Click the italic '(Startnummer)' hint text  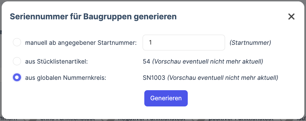250,43
